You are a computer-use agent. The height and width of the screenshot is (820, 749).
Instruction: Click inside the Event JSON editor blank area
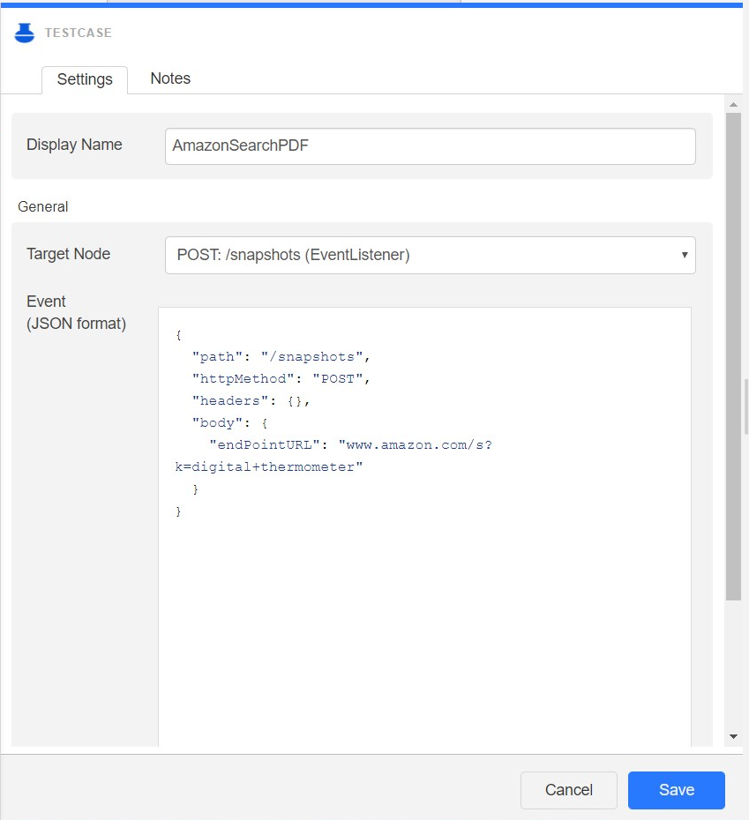423,635
